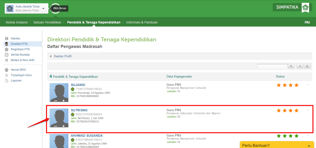Expand AKHMAD SUGANDA row options arrow
The height and width of the screenshot is (148, 316).
[308, 136]
